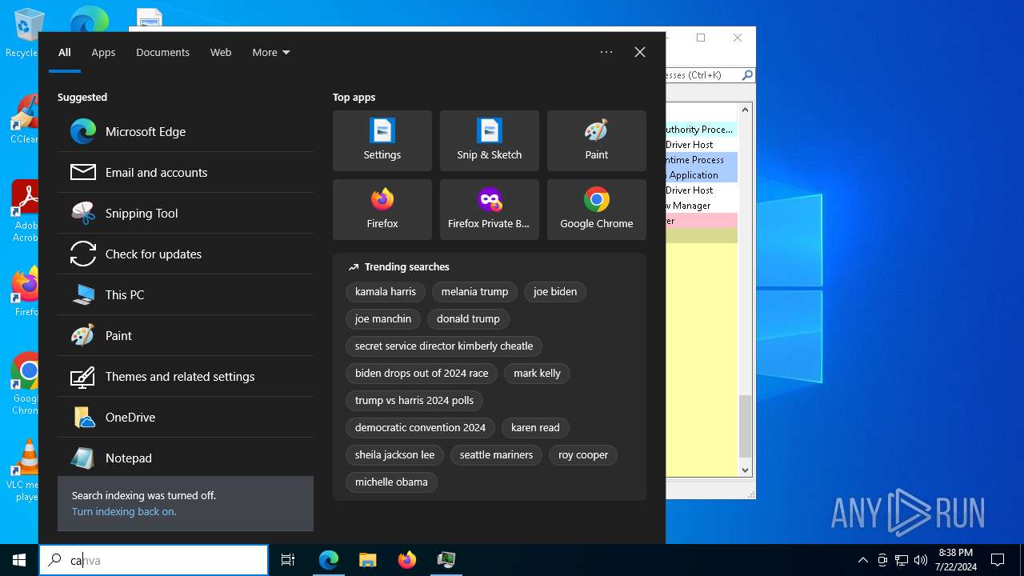Open Task View on the taskbar

(288, 560)
